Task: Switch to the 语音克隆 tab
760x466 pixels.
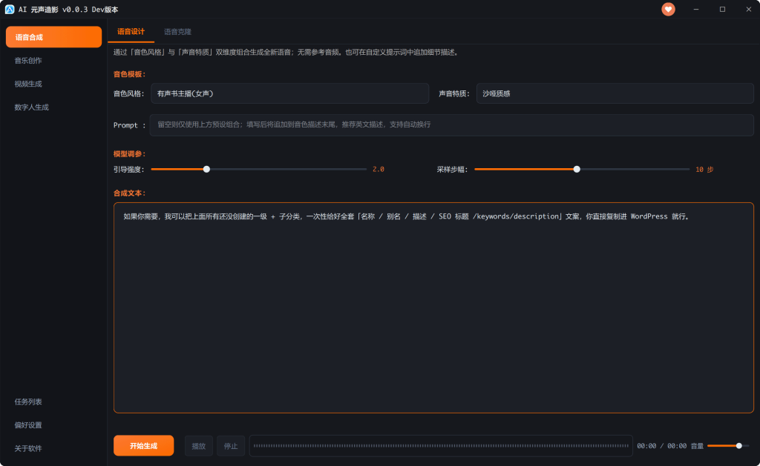Action: 177,31
